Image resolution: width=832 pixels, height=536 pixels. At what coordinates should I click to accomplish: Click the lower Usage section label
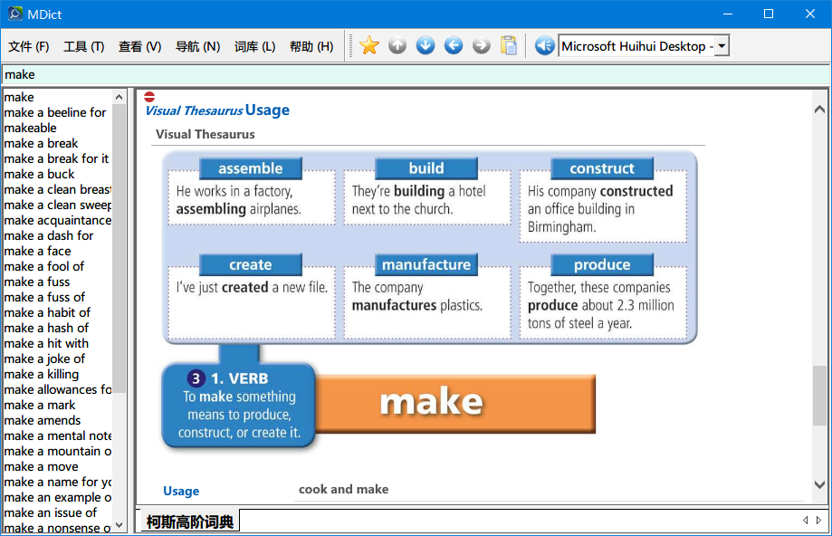point(181,491)
